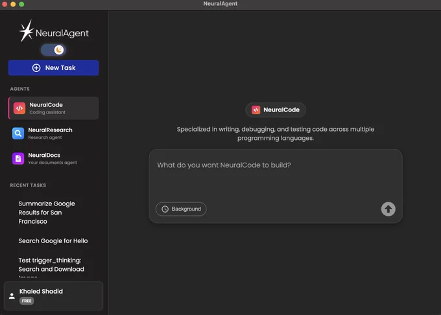Open the Khaled Shadid account panel
This screenshot has height=315, width=441.
tap(53, 296)
